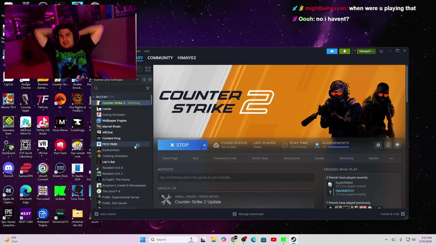Open the Bloons TD 6 desktop icon
436x245 pixels.
click(x=9, y=101)
